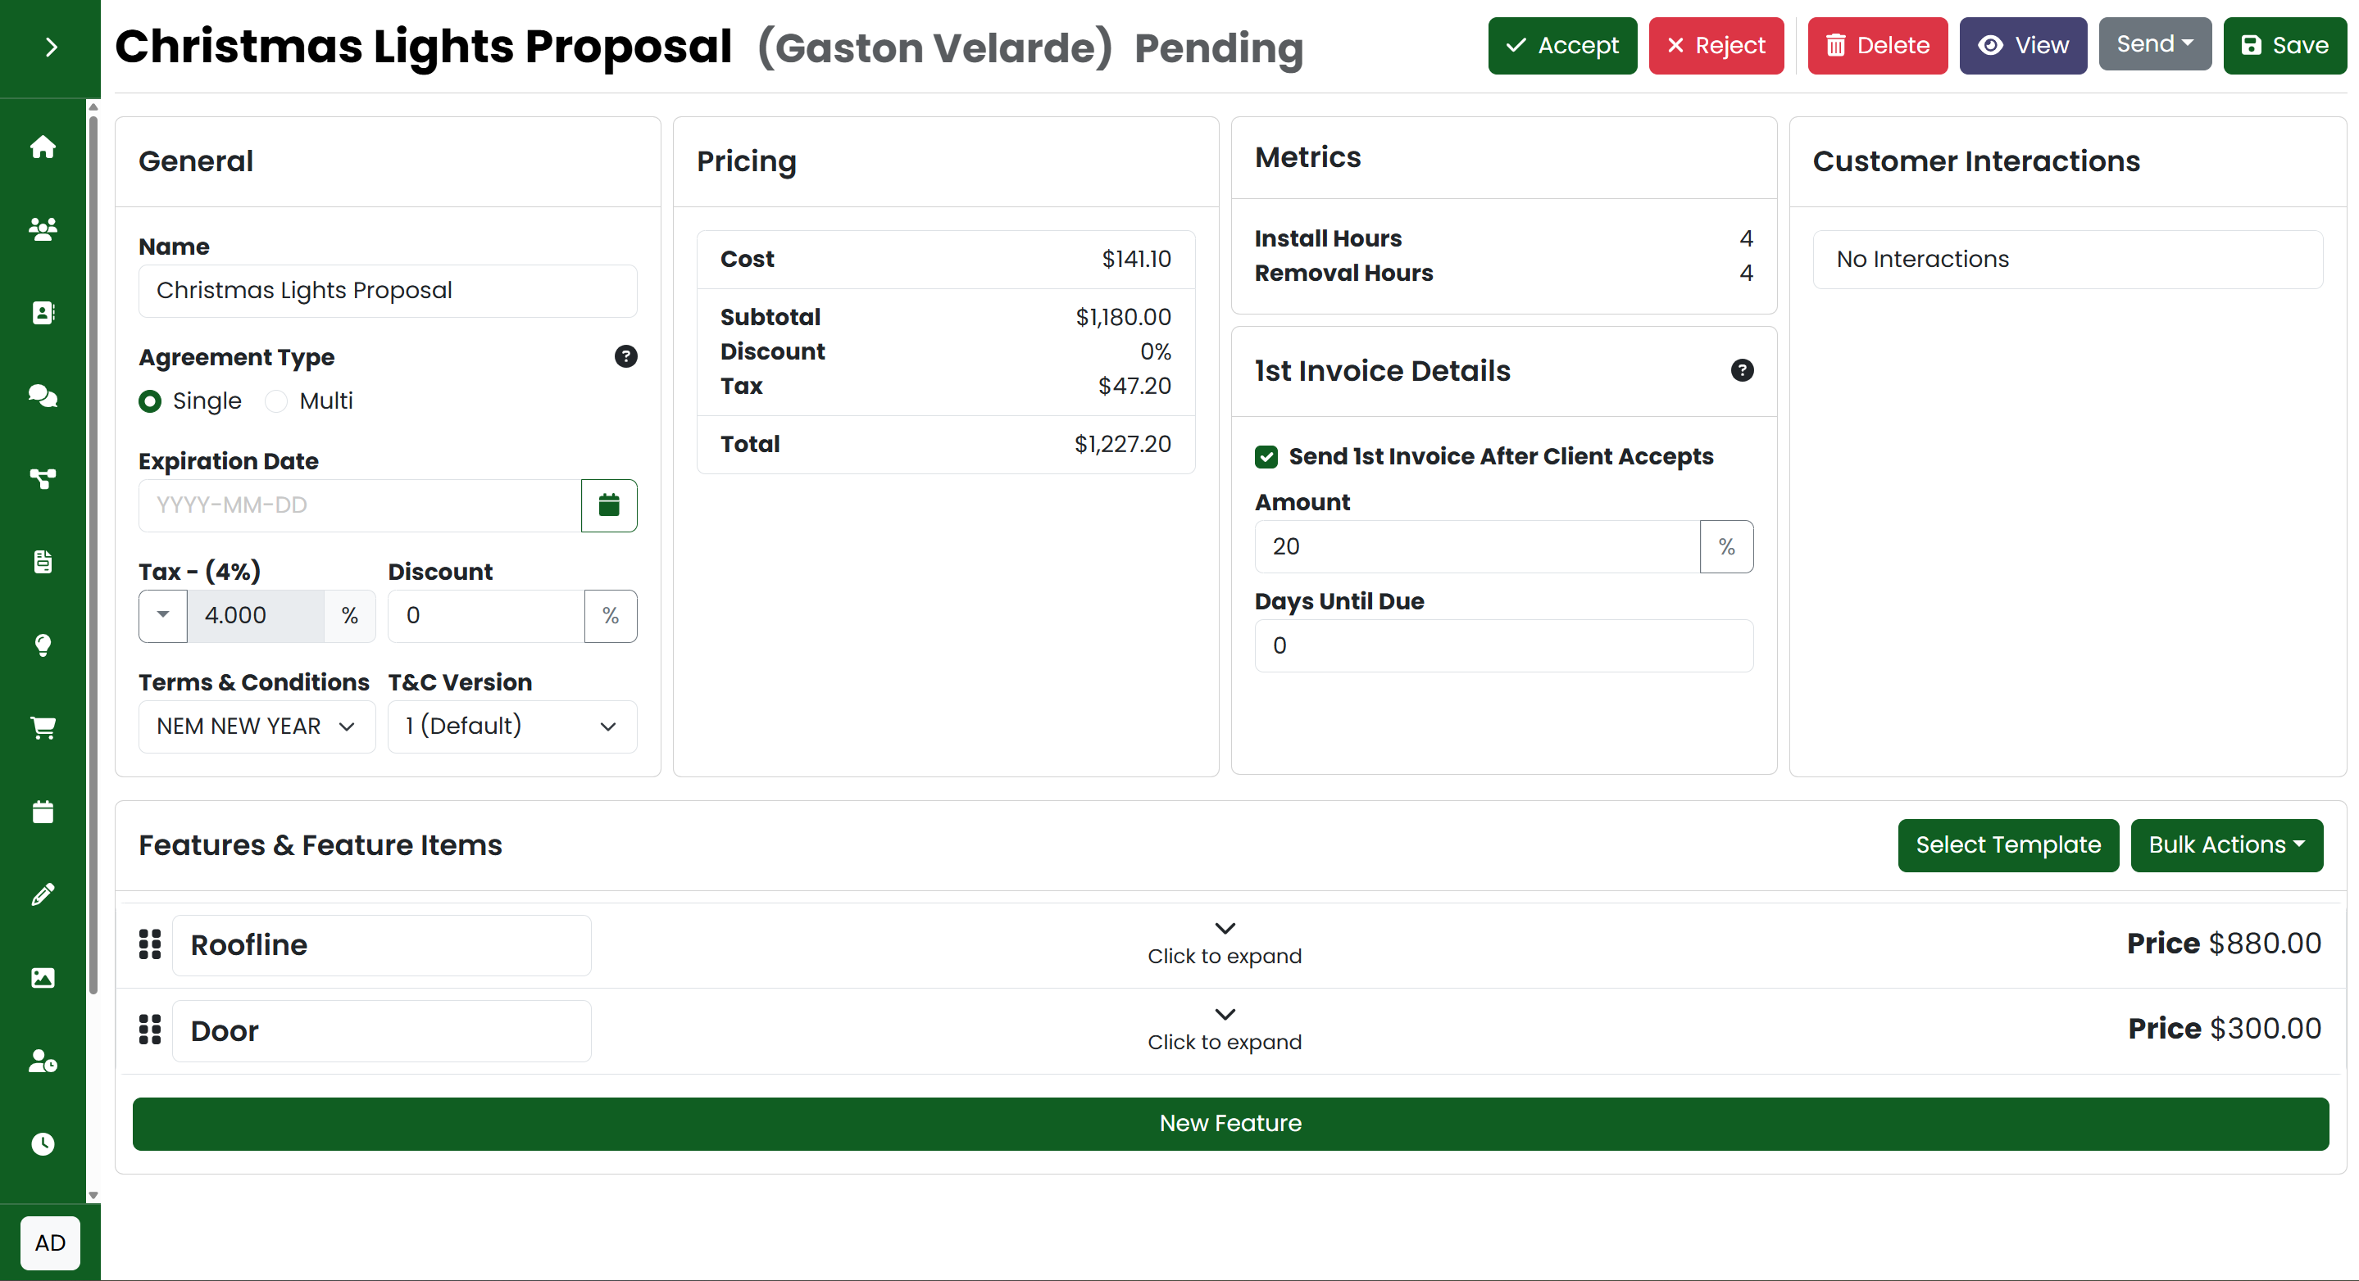Delete the proposal
Image resolution: width=2359 pixels, height=1281 pixels.
(x=1877, y=46)
